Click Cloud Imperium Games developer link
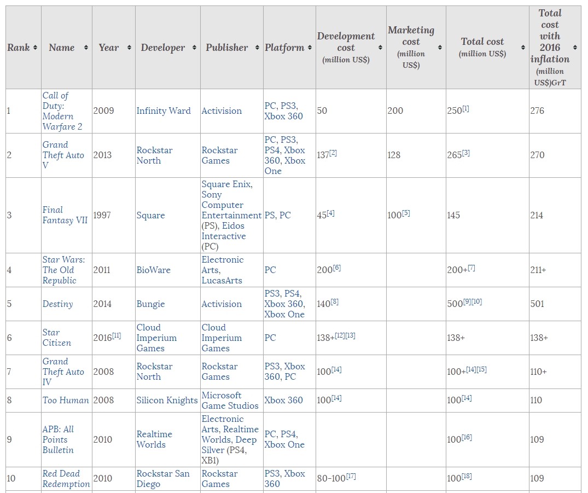 (x=156, y=338)
